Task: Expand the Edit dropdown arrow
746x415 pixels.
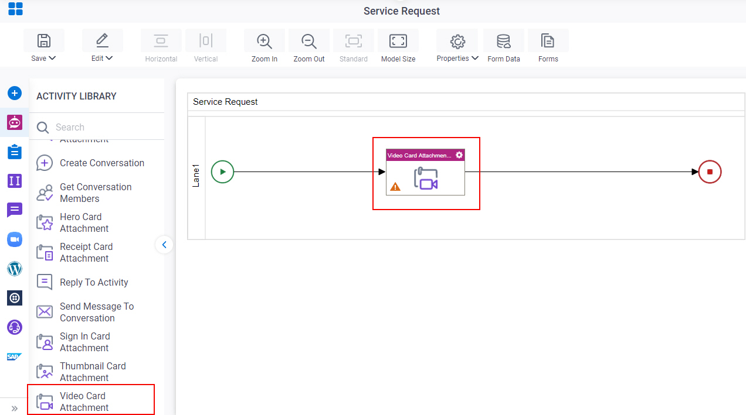Action: (109, 58)
